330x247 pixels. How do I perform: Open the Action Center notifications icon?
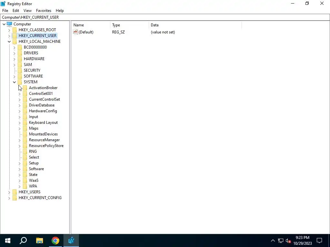[319, 241]
